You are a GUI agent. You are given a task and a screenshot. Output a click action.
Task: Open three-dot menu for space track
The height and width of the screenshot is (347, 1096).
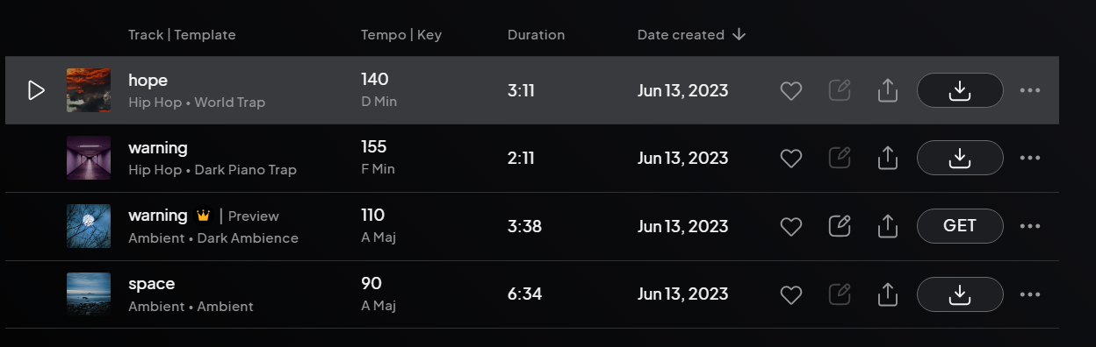tap(1030, 294)
